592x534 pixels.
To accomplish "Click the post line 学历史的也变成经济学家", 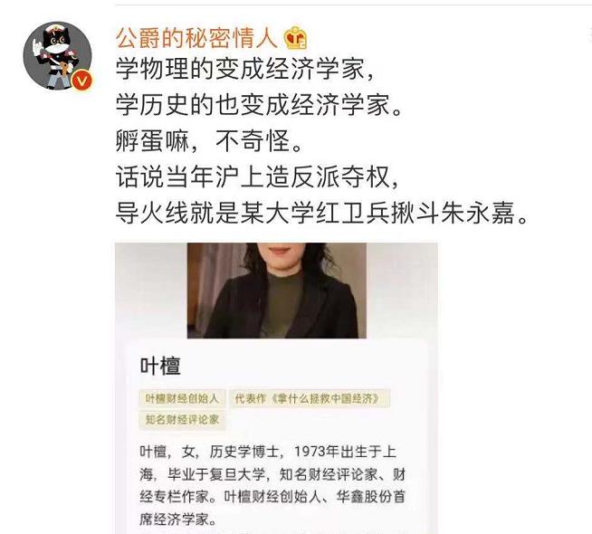I will pyautogui.click(x=259, y=104).
